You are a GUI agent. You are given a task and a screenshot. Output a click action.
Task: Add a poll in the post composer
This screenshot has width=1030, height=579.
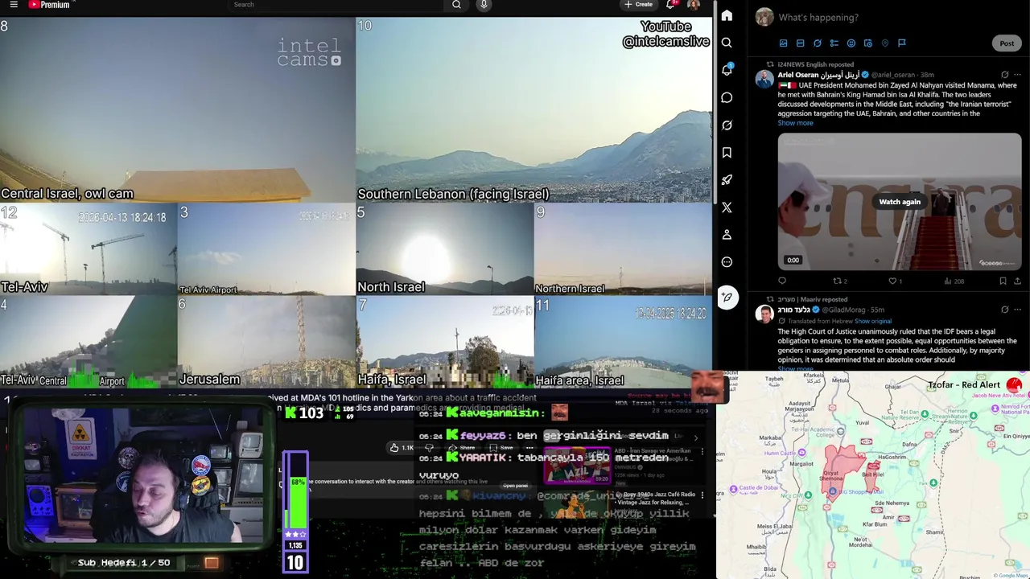(x=834, y=43)
